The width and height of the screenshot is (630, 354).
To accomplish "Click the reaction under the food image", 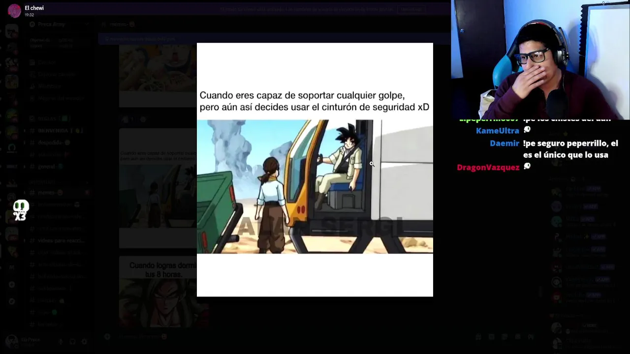I will click(x=127, y=119).
